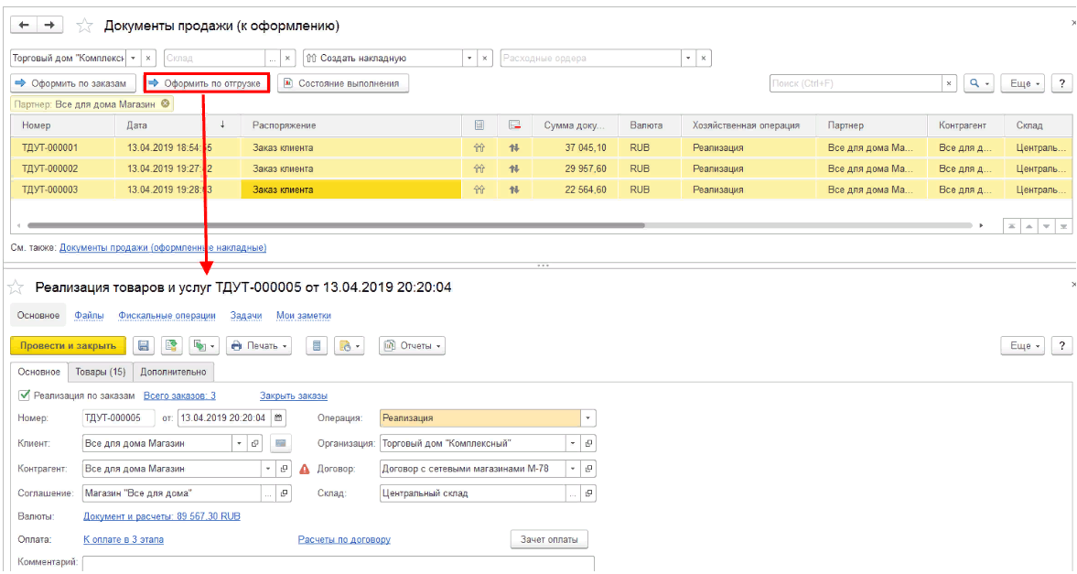The width and height of the screenshot is (1077, 574).
Task: Expand the Операция dropdown
Action: click(587, 418)
